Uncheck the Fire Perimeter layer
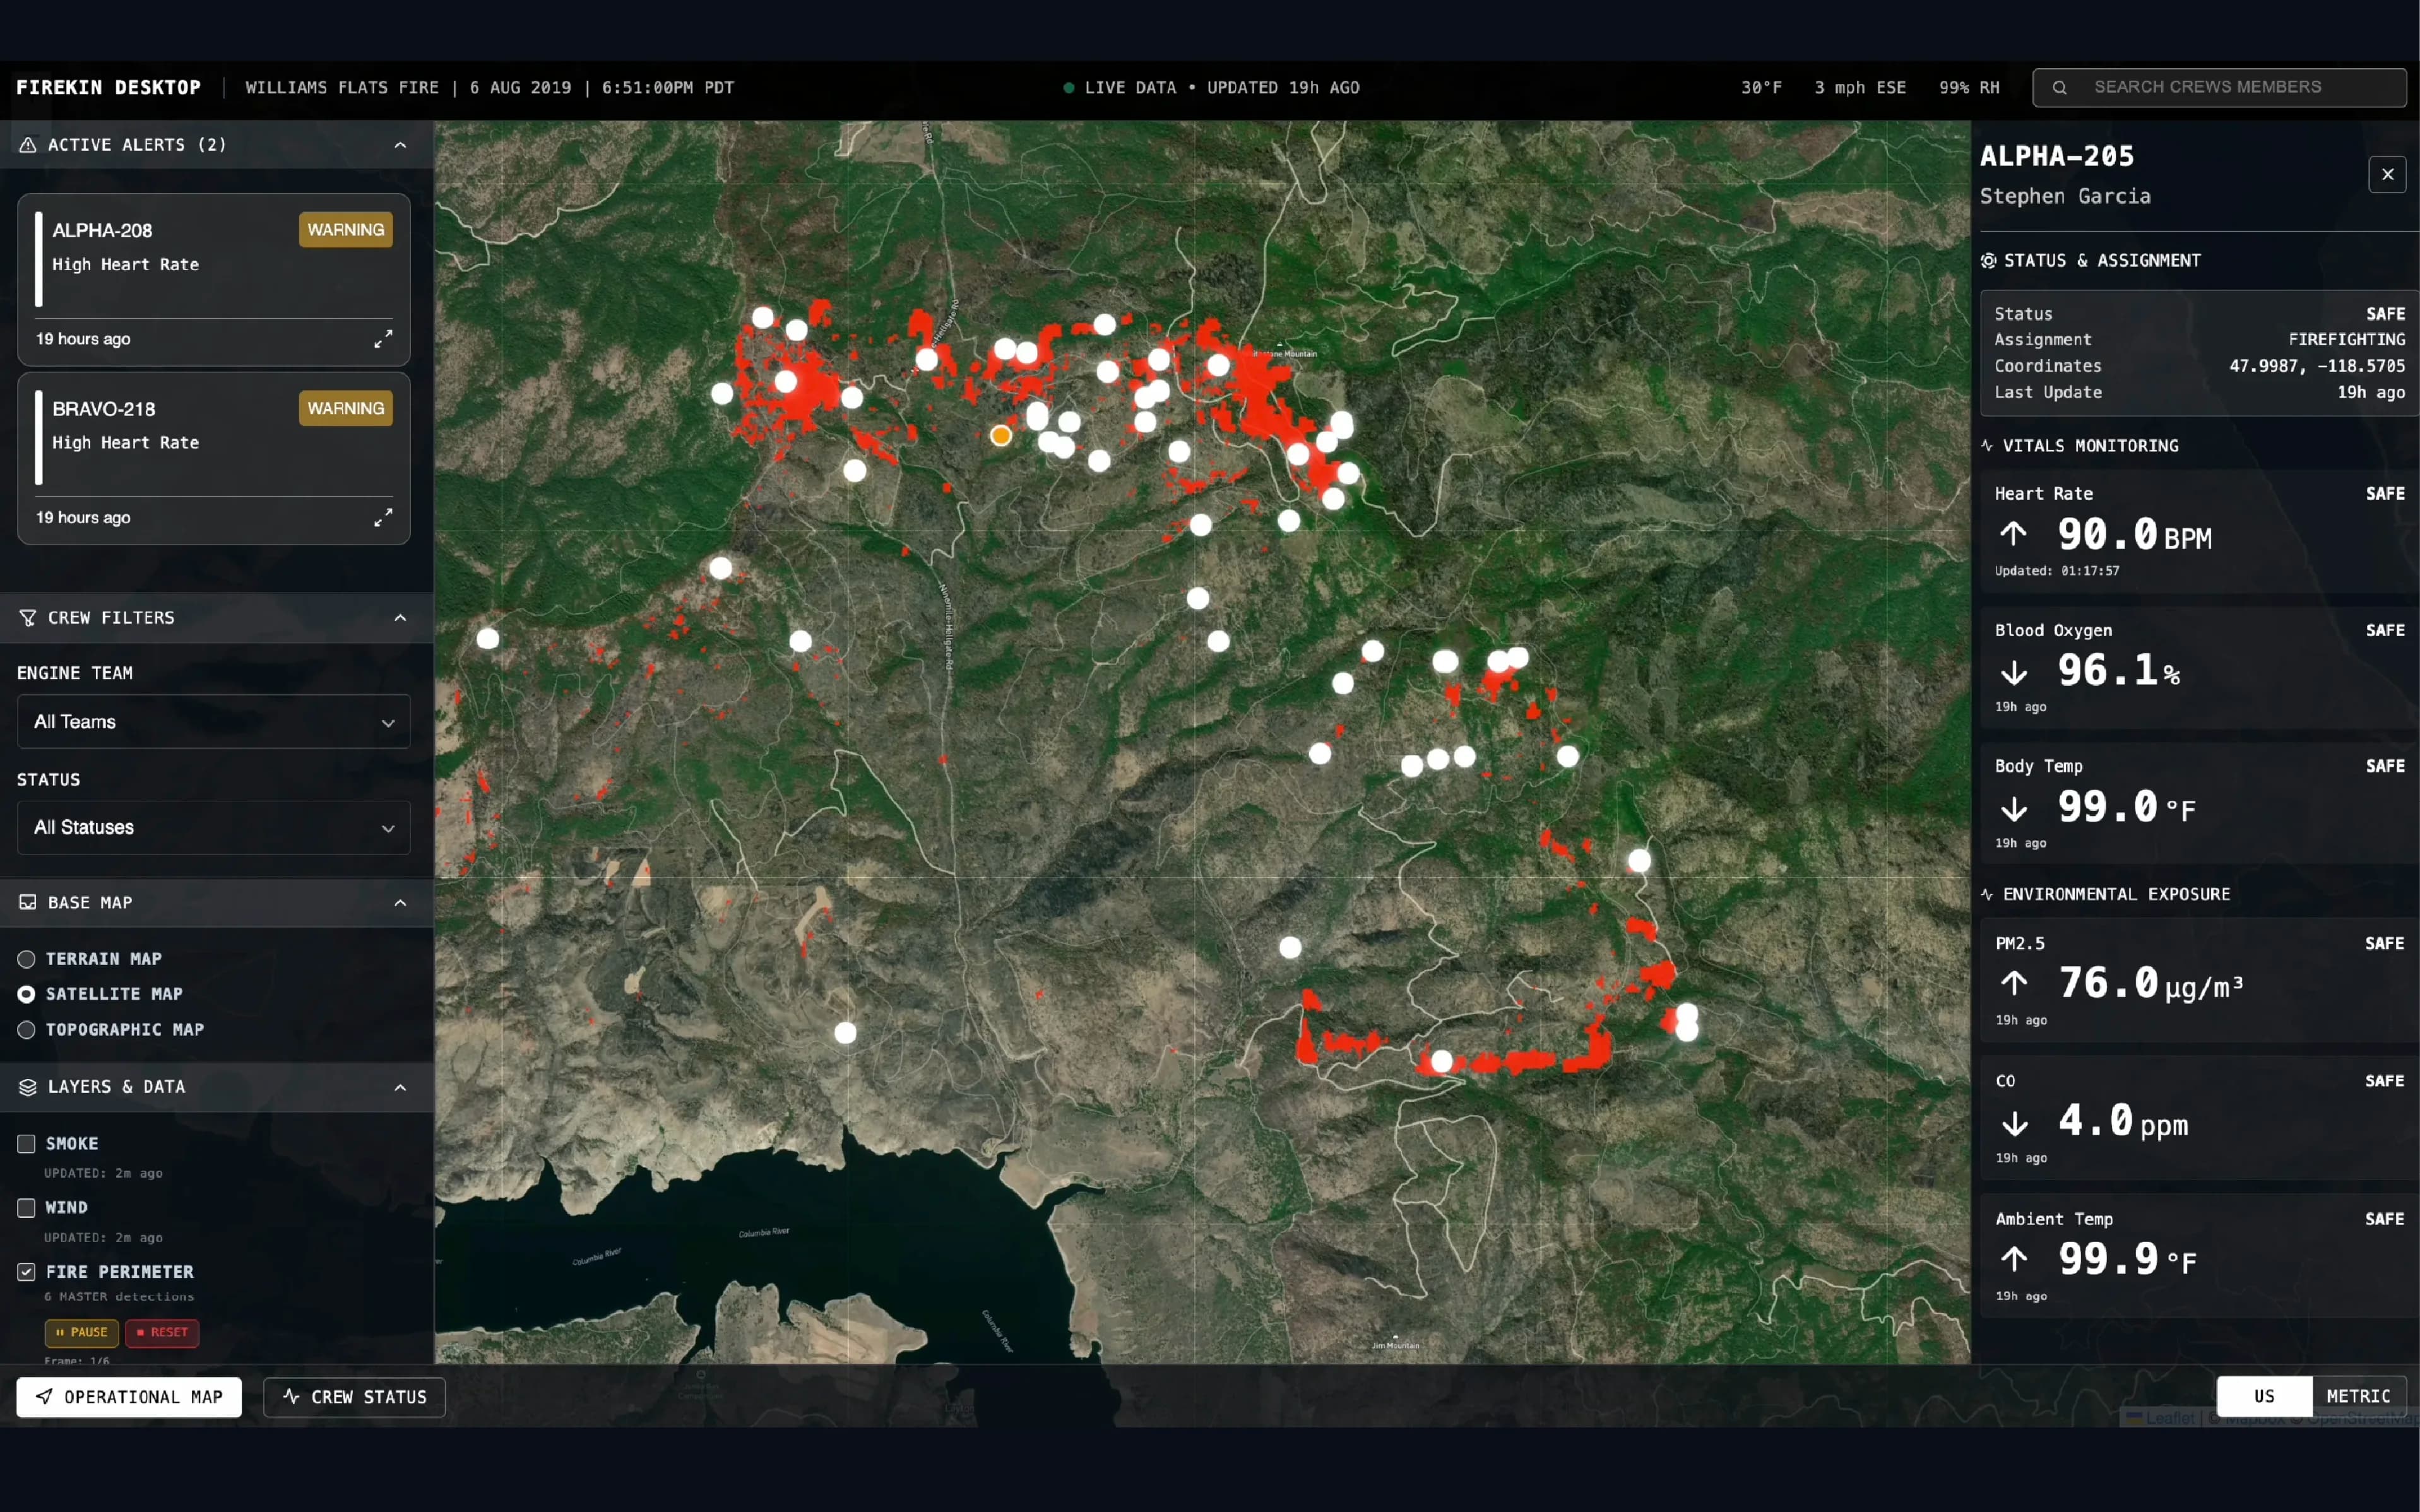Screen dimensions: 2420x1512 27,1272
